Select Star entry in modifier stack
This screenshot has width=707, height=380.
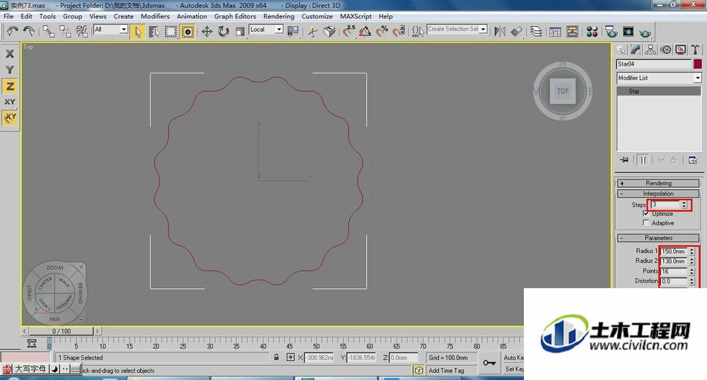(659, 91)
